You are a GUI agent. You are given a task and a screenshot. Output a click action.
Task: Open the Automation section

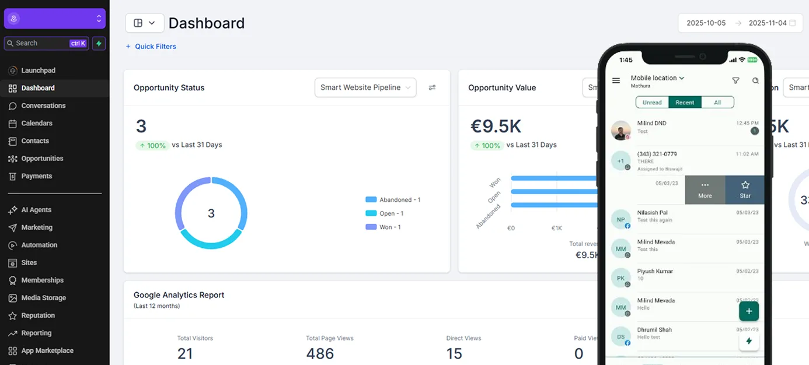coord(38,245)
